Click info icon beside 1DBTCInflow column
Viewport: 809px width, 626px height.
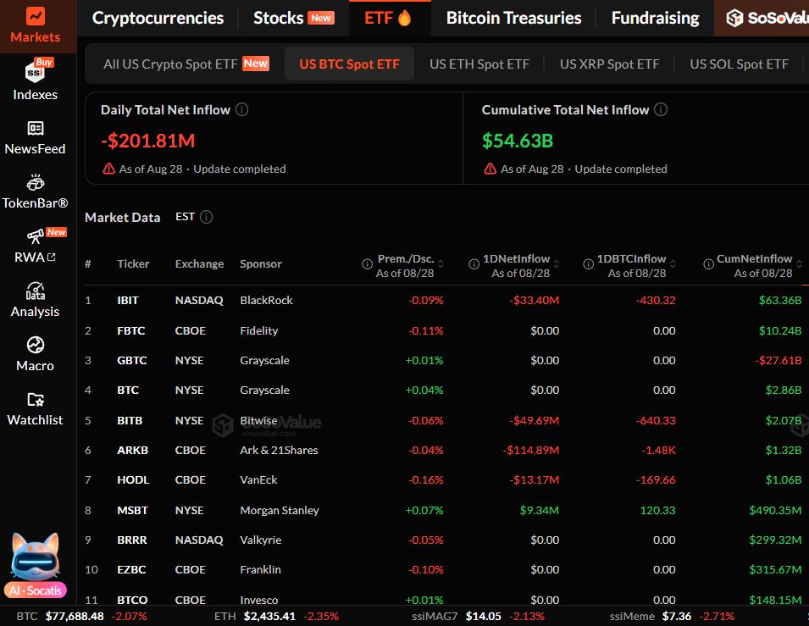588,264
